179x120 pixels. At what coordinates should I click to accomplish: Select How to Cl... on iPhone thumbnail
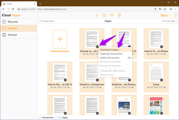(156, 39)
